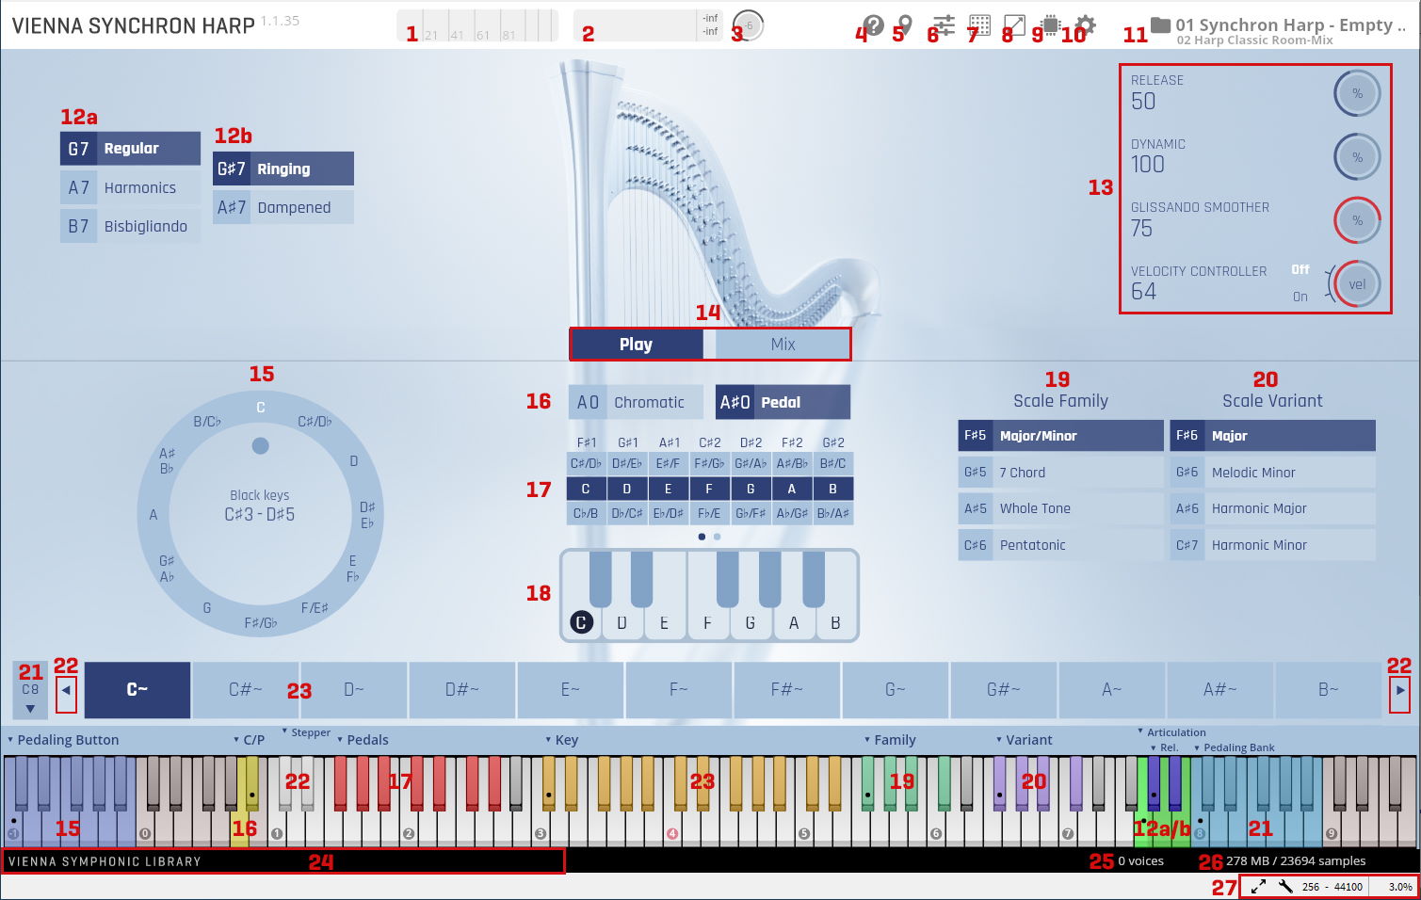Adjust the Release percent knob
Image resolution: width=1421 pixels, height=900 pixels.
pos(1357,93)
